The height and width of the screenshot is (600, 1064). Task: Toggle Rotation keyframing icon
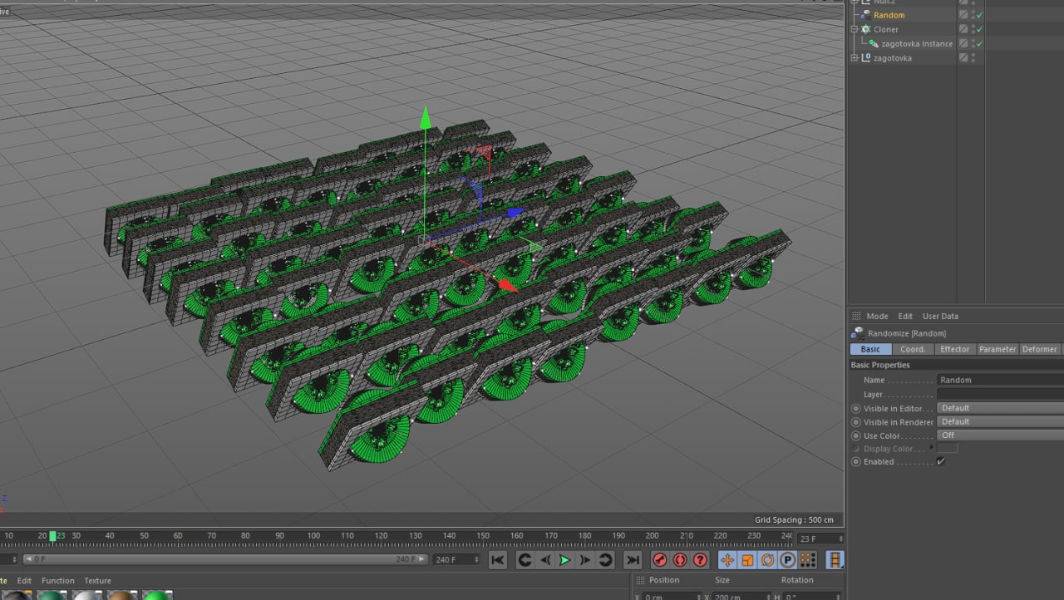coord(767,560)
